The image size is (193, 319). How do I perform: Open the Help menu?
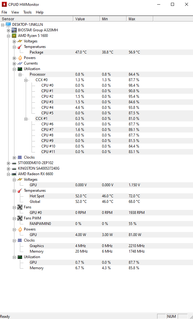pos(40,12)
